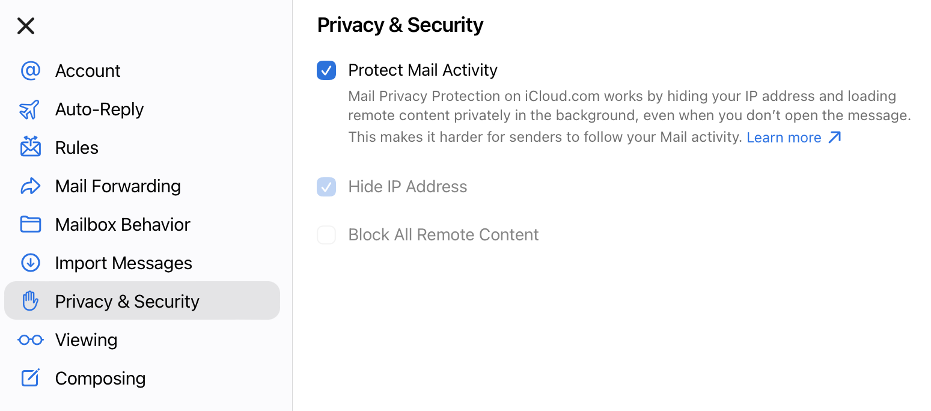Click the Auto-Reply airplane icon
The image size is (931, 411).
[x=29, y=109]
